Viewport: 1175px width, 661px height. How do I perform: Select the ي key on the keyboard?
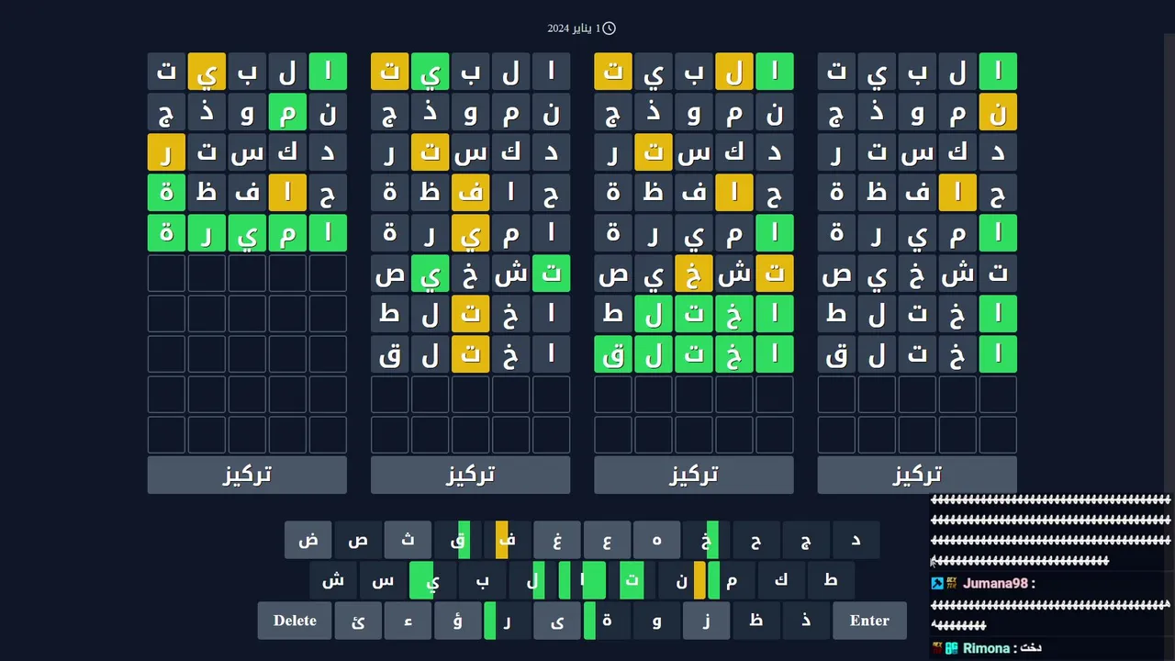432,580
